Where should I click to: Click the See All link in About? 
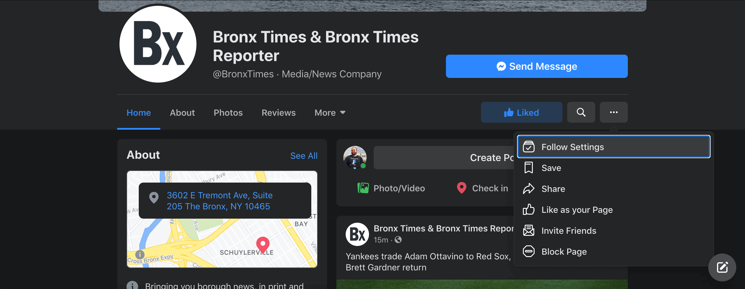[x=304, y=156]
